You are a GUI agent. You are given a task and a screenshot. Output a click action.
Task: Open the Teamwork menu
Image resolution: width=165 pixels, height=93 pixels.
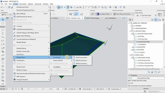[38, 4]
